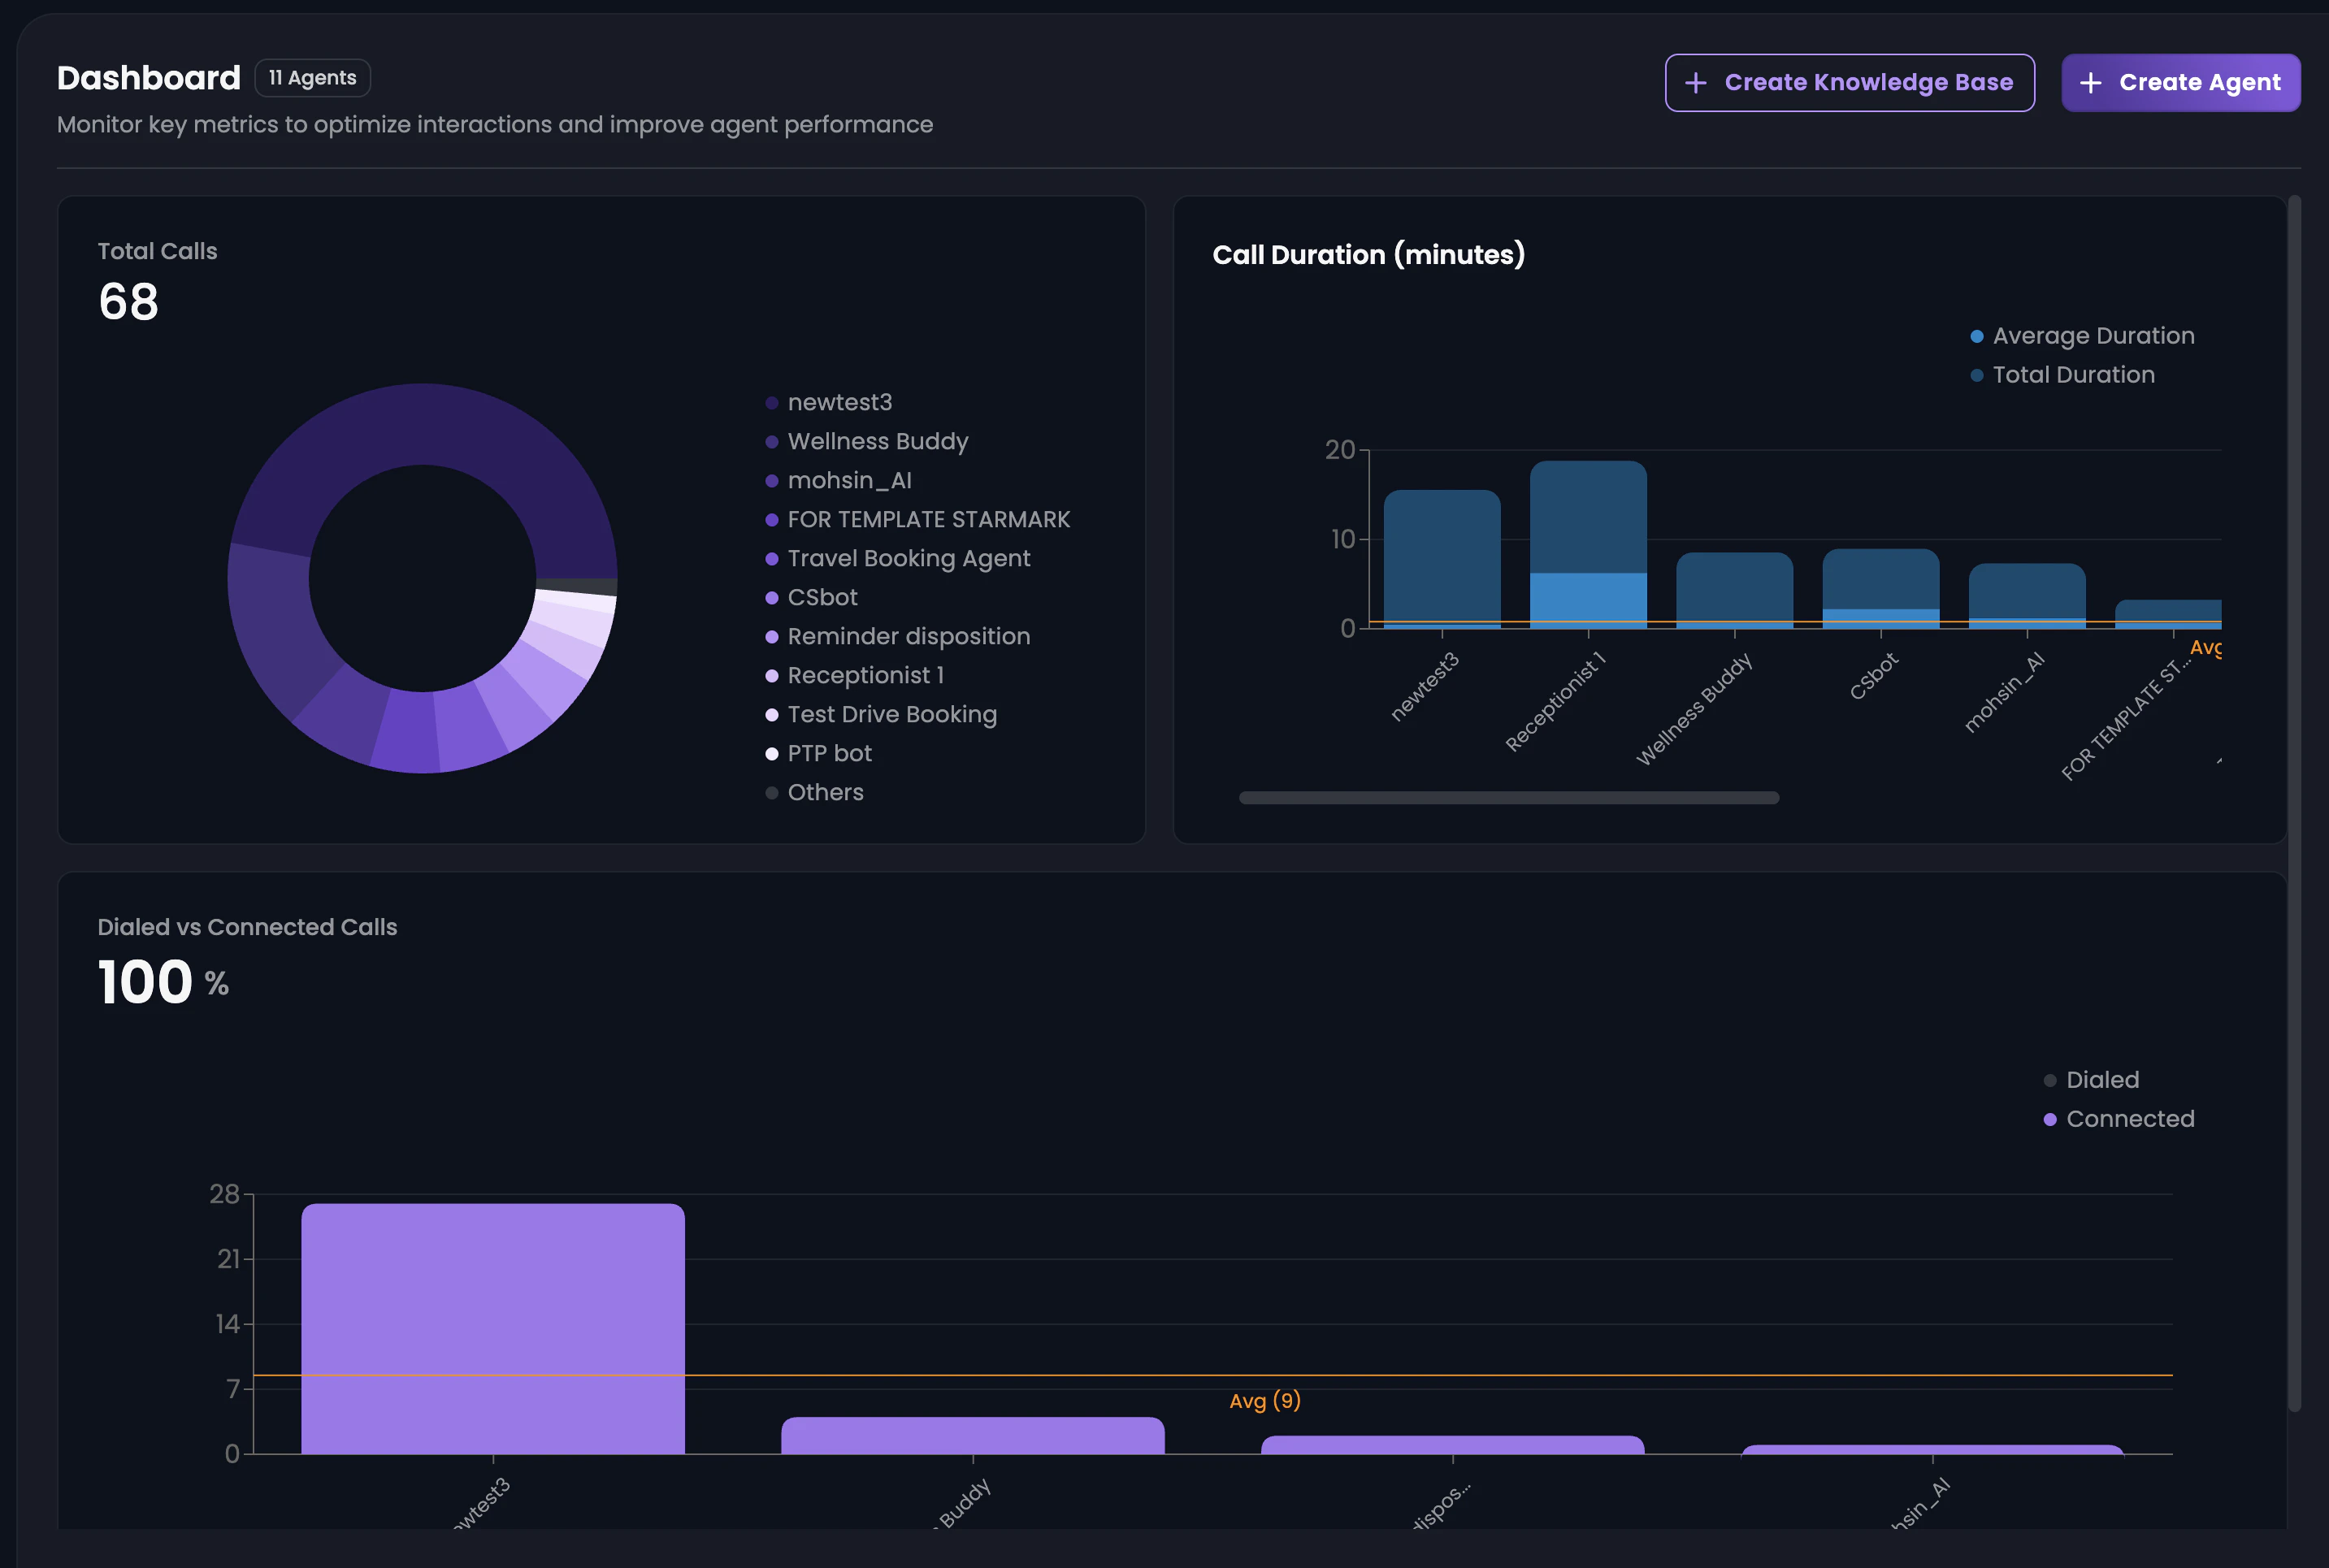Click the plus icon on Create Agent

[2090, 83]
